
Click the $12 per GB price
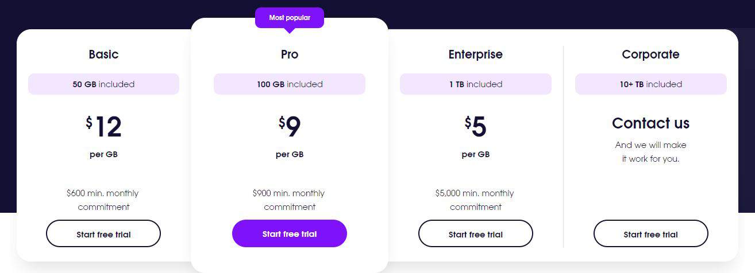pyautogui.click(x=104, y=136)
